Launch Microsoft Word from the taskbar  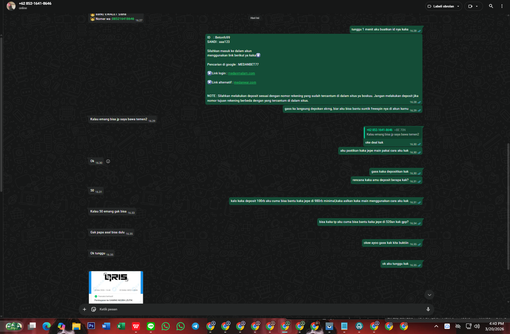coord(106,326)
